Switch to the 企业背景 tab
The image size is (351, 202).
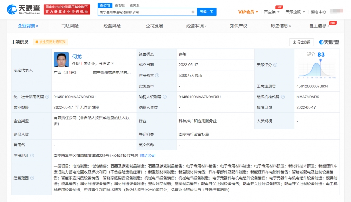(x=28, y=26)
